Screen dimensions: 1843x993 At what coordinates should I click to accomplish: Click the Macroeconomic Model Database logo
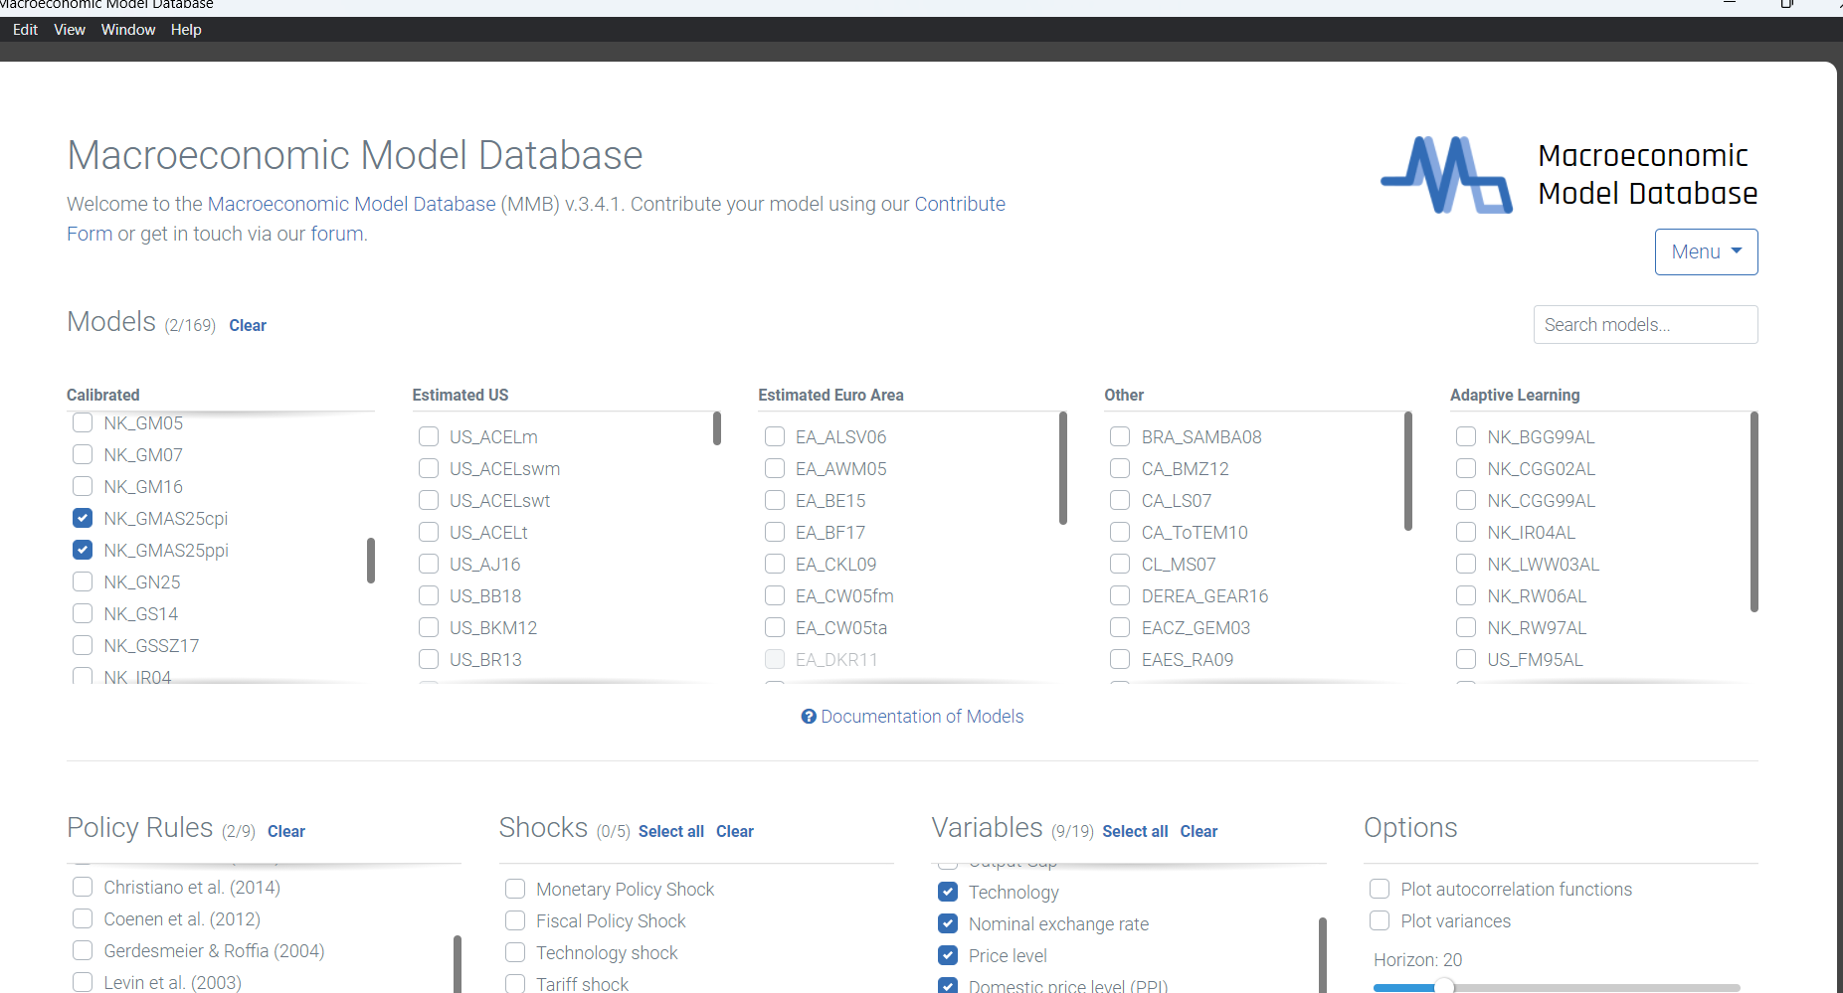coord(1447,175)
